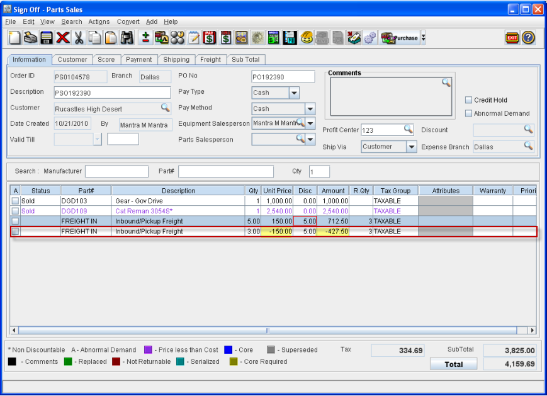Check the box for DGD109 row
Viewport: 547px width, 396px height.
click(15, 211)
